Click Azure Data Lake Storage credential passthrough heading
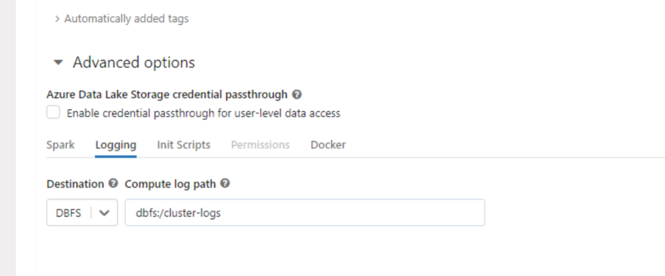Image resolution: width=665 pixels, height=276 pixels. click(167, 95)
